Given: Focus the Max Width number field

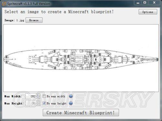Looking at the screenshot, I should tap(31, 96).
